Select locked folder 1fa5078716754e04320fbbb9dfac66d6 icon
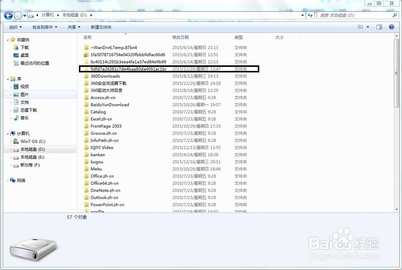Image resolution: width=402 pixels, height=270 pixels. (x=86, y=55)
